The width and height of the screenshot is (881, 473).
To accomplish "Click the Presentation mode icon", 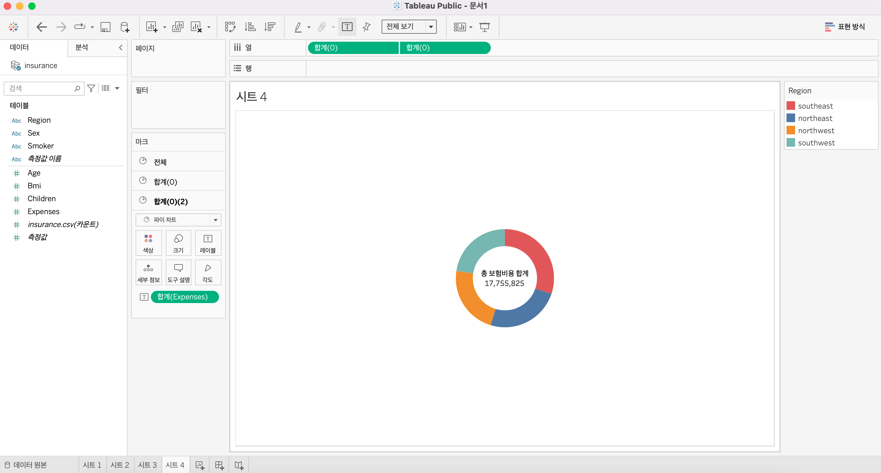I will click(x=484, y=27).
